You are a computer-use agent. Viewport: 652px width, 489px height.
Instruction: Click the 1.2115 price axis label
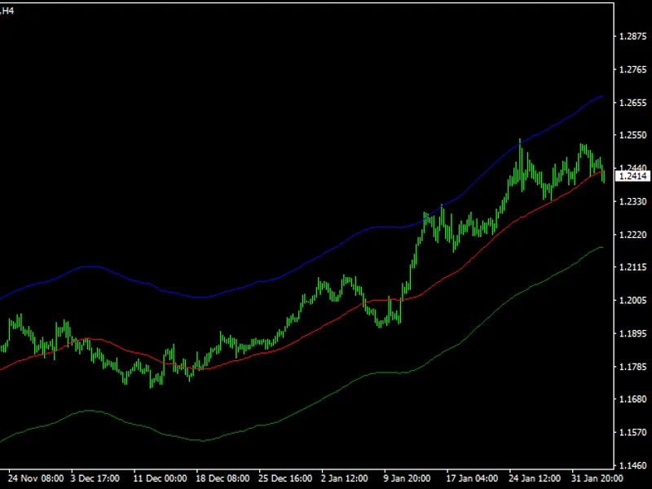[x=633, y=267]
